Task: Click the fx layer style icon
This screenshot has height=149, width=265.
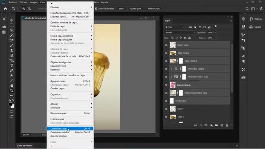Action: [x=200, y=125]
